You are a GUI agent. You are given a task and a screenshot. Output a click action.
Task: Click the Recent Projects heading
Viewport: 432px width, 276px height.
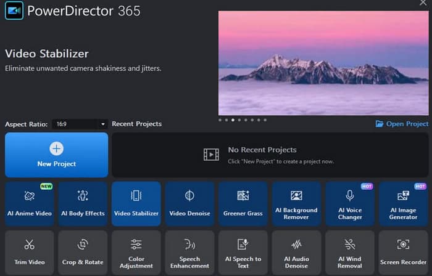click(x=136, y=124)
